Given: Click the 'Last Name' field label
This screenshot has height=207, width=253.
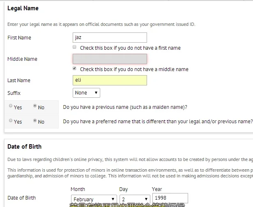Looking at the screenshot, I should 19,80.
